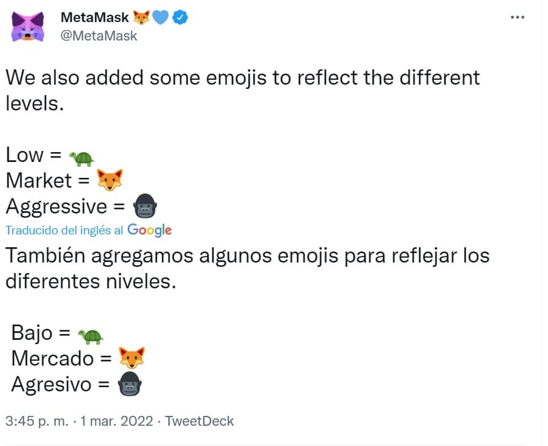Click the gorilla emoji next to Aggressive
Viewport: 548px width, 446px height.
[145, 206]
